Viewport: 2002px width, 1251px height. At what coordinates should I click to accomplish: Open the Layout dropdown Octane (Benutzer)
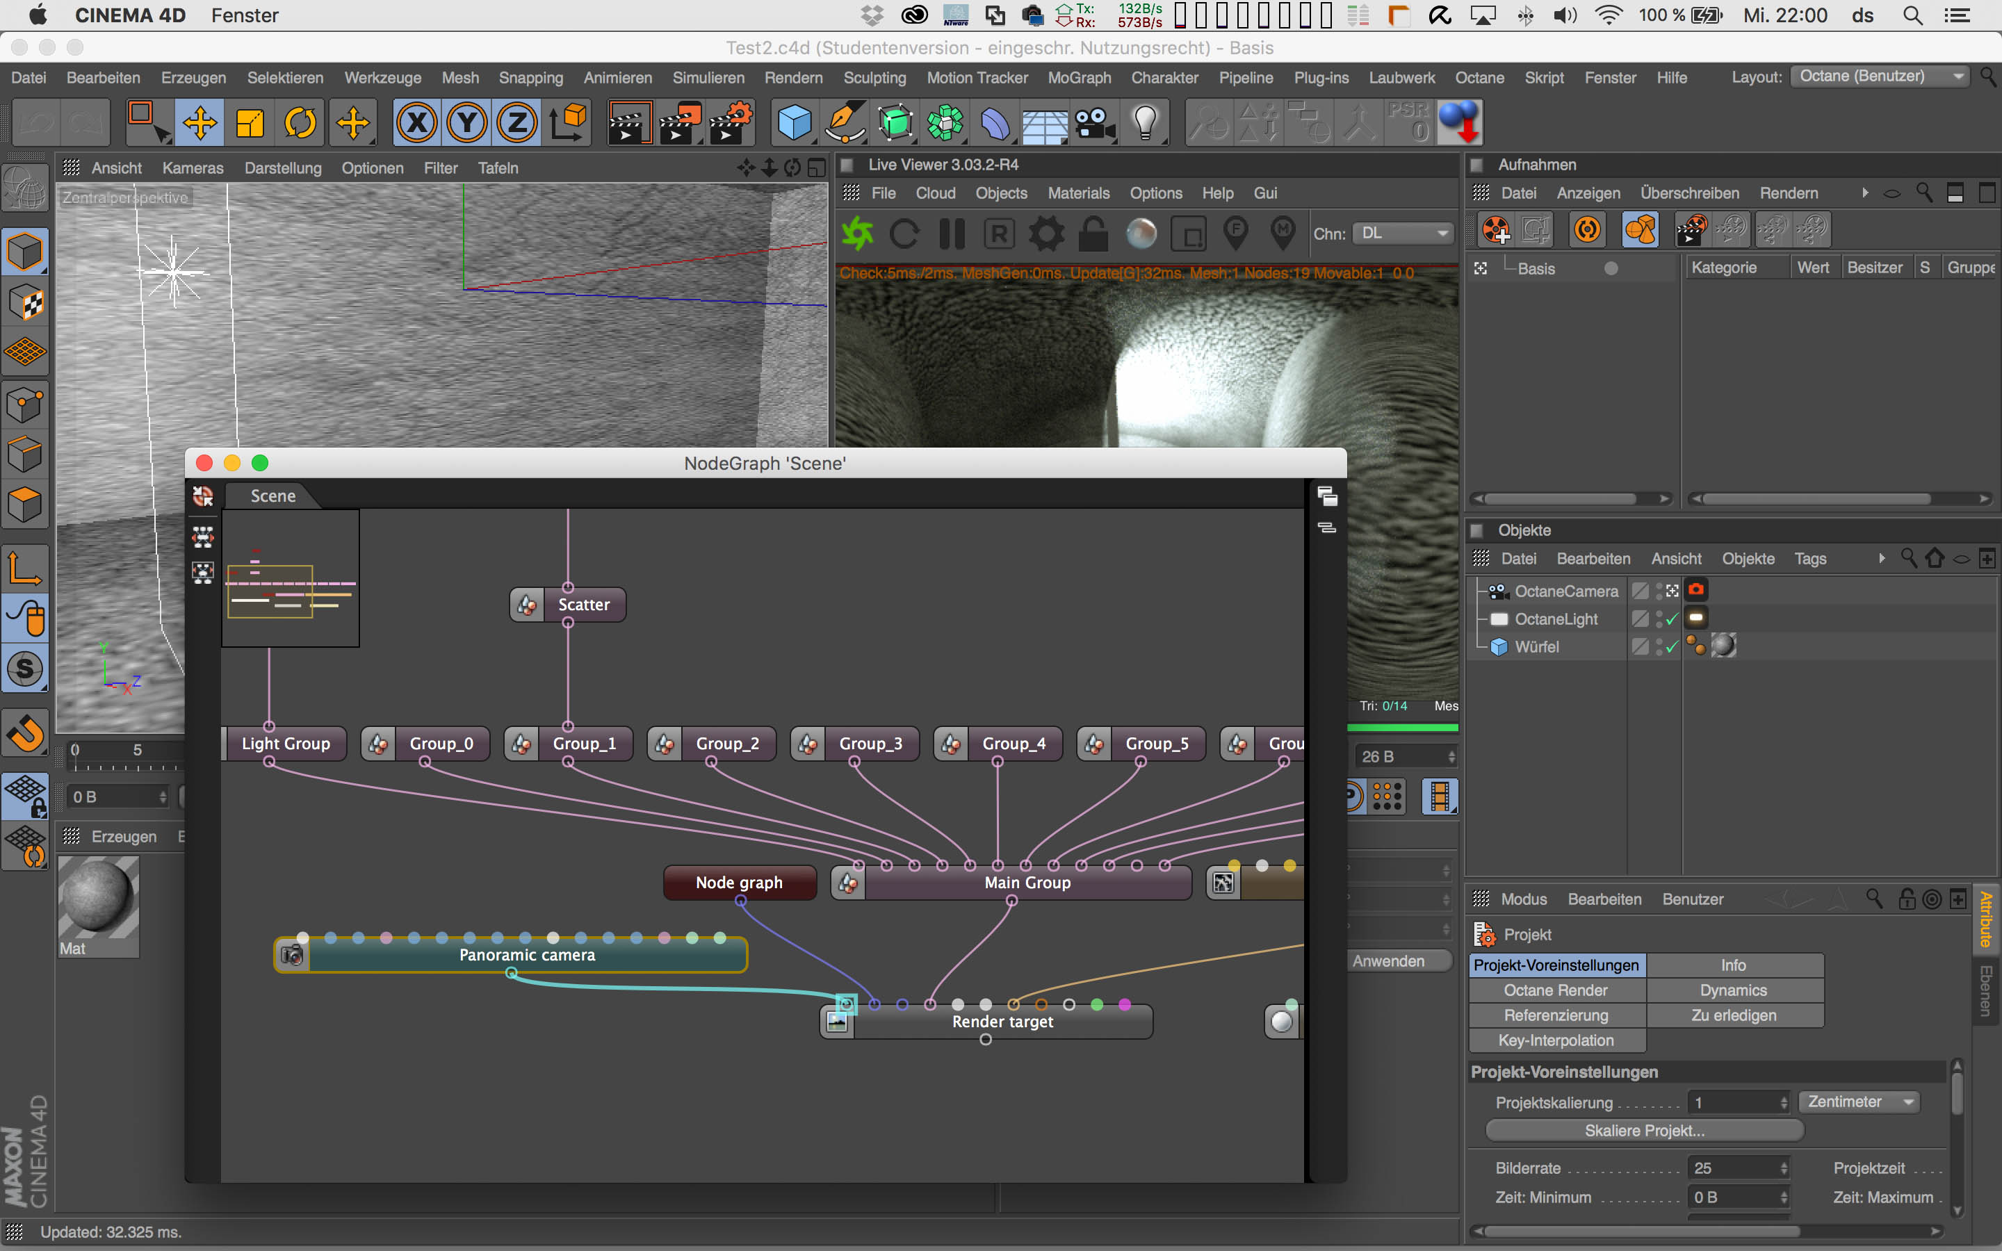click(x=1880, y=76)
